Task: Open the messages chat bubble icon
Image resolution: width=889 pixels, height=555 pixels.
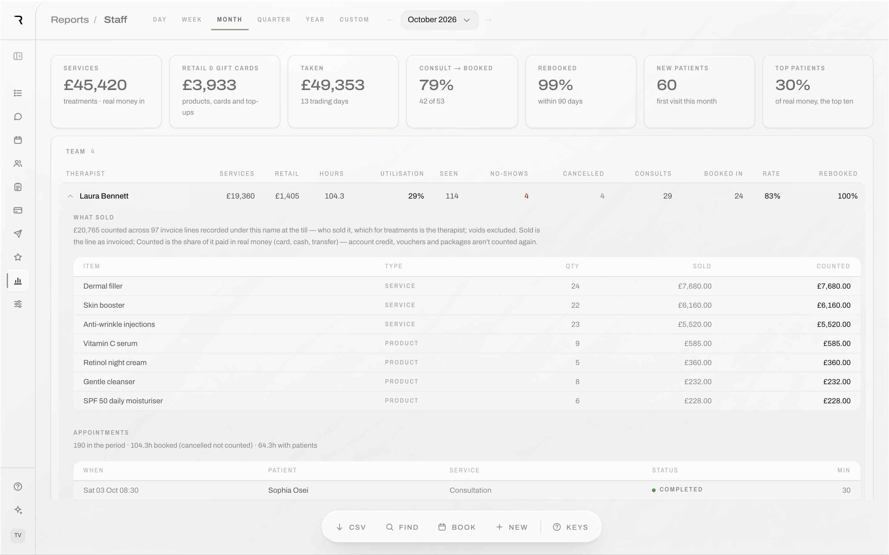Action: coord(18,117)
